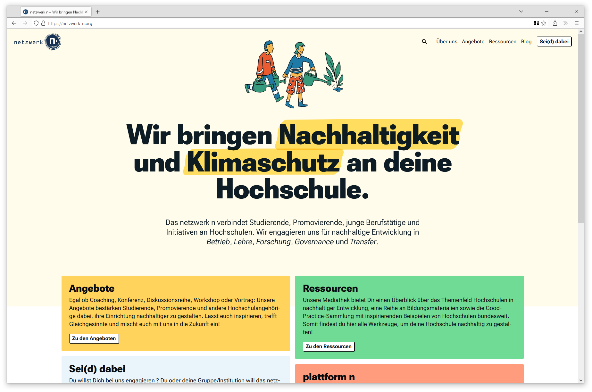Click the word Hochschule. in headline
This screenshot has height=392, width=592.
coord(292,189)
